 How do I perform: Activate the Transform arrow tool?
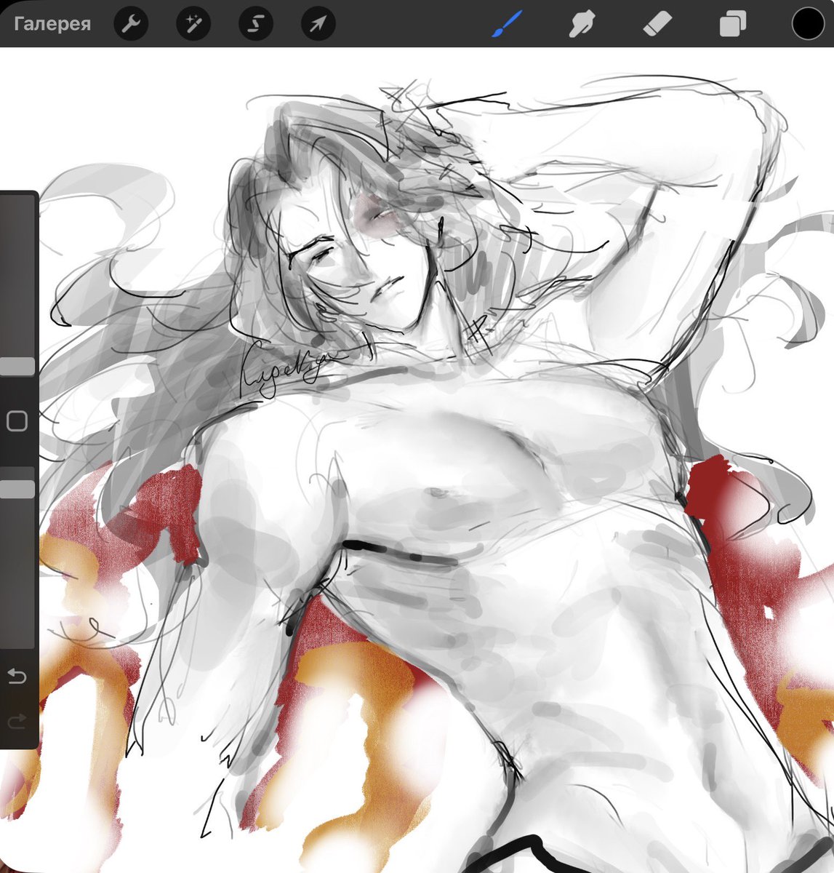[x=318, y=25]
